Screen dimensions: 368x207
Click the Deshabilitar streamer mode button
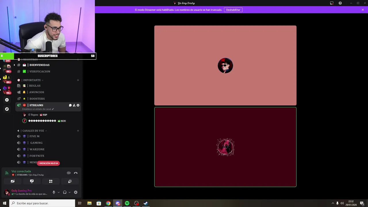pos(233,10)
